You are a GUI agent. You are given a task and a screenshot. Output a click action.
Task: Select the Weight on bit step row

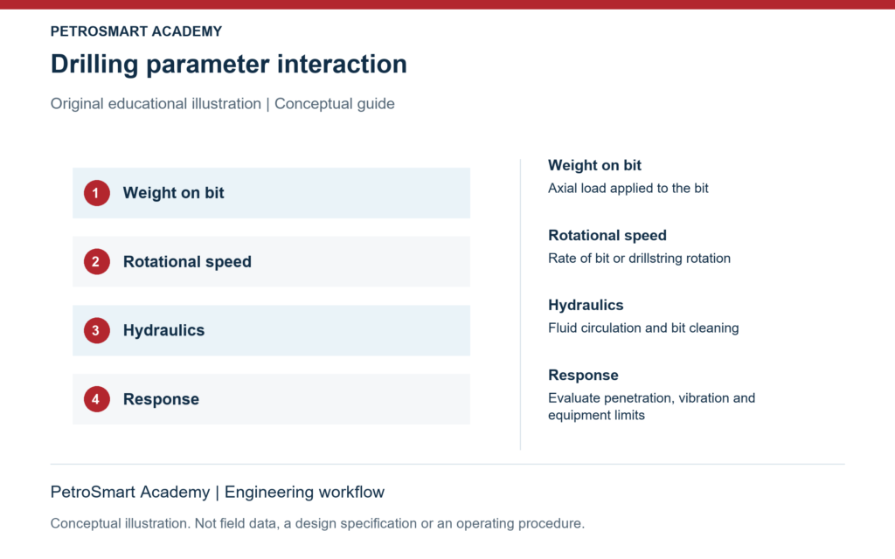(x=271, y=193)
